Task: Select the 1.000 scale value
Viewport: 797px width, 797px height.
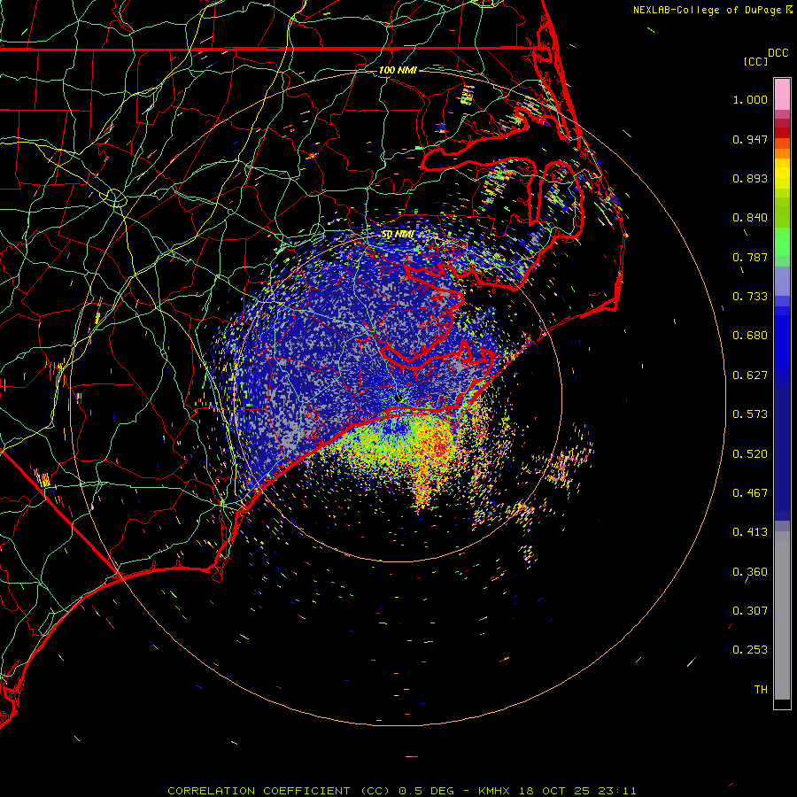Action: (750, 99)
